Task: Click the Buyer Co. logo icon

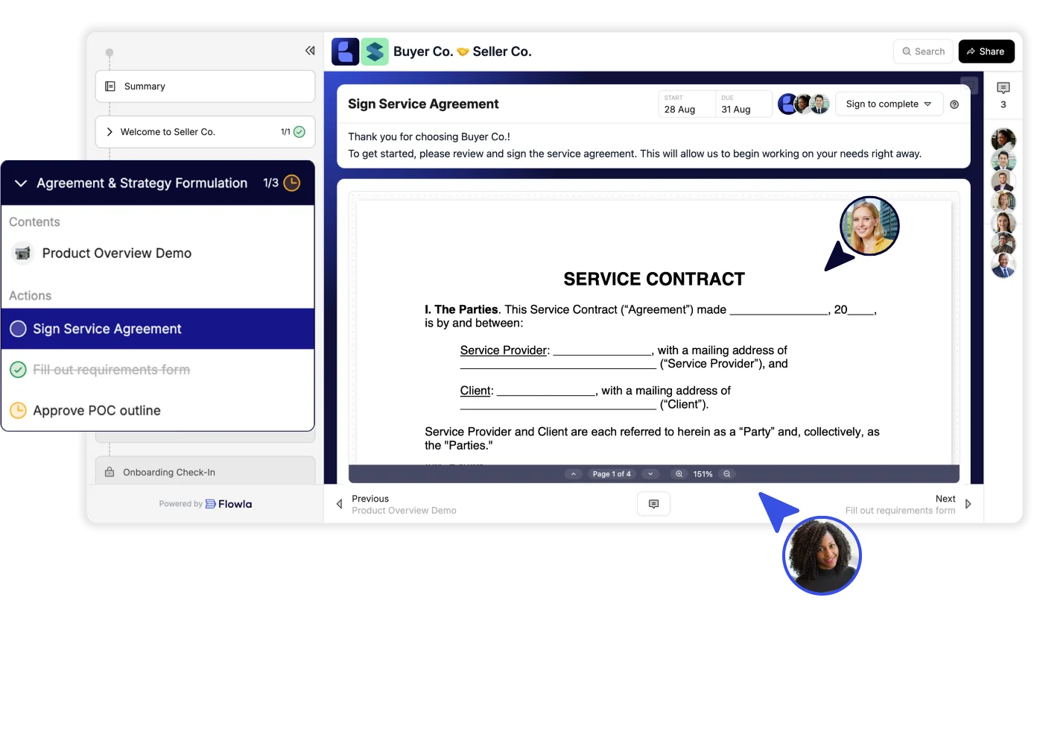Action: (345, 51)
